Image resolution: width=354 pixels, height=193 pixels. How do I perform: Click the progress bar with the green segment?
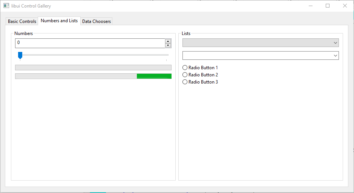pos(93,76)
